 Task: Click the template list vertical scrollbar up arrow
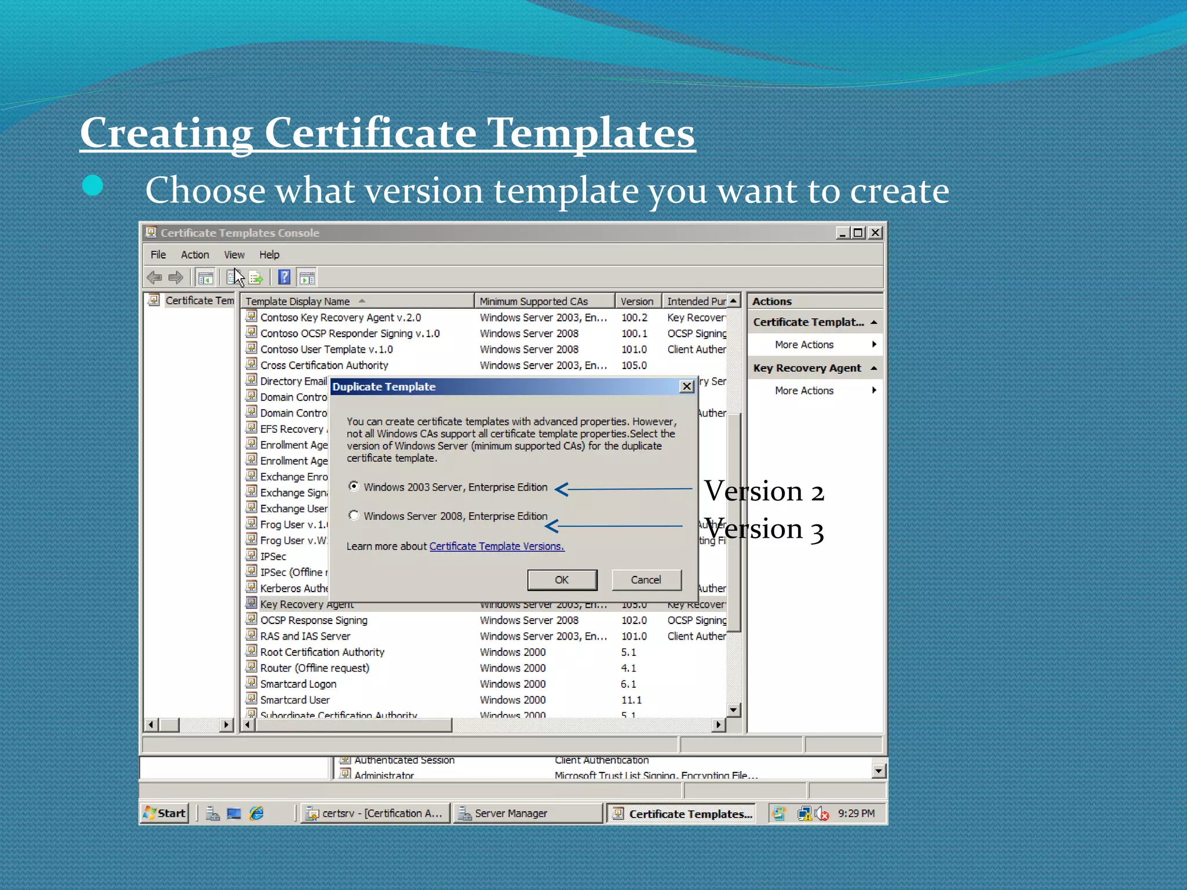click(x=734, y=301)
